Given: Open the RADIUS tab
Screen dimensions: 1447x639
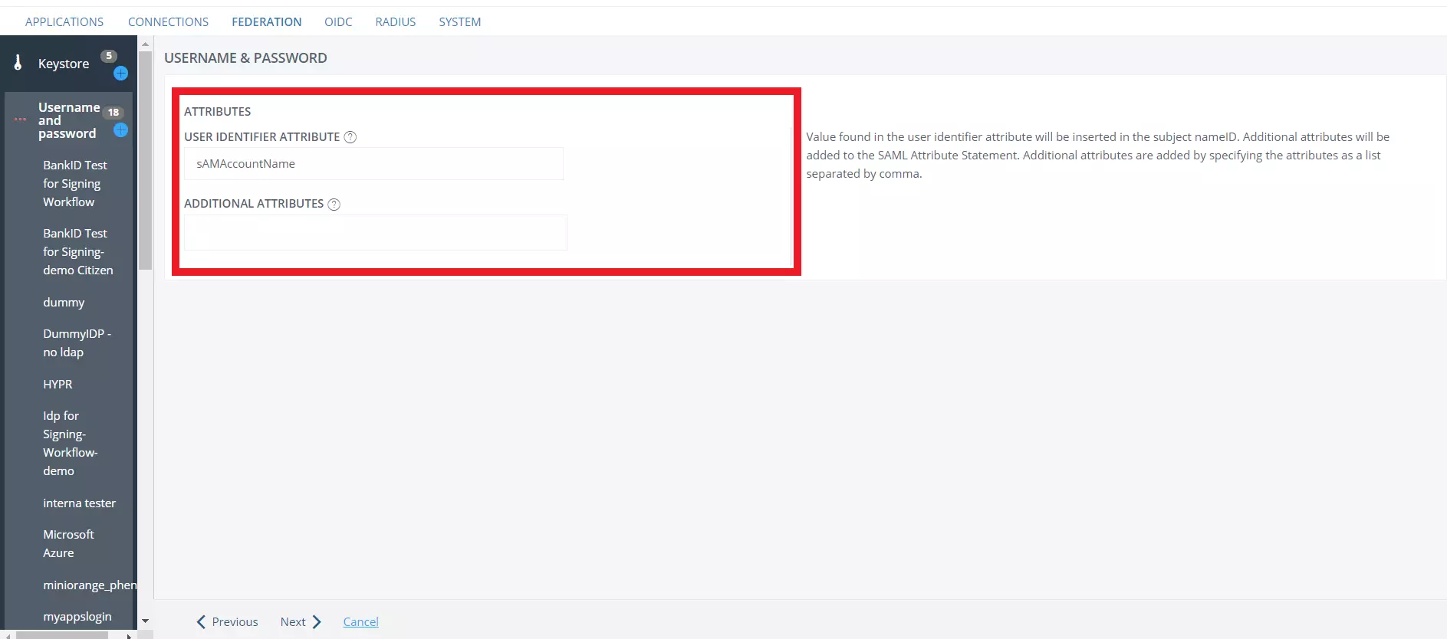Looking at the screenshot, I should [395, 21].
